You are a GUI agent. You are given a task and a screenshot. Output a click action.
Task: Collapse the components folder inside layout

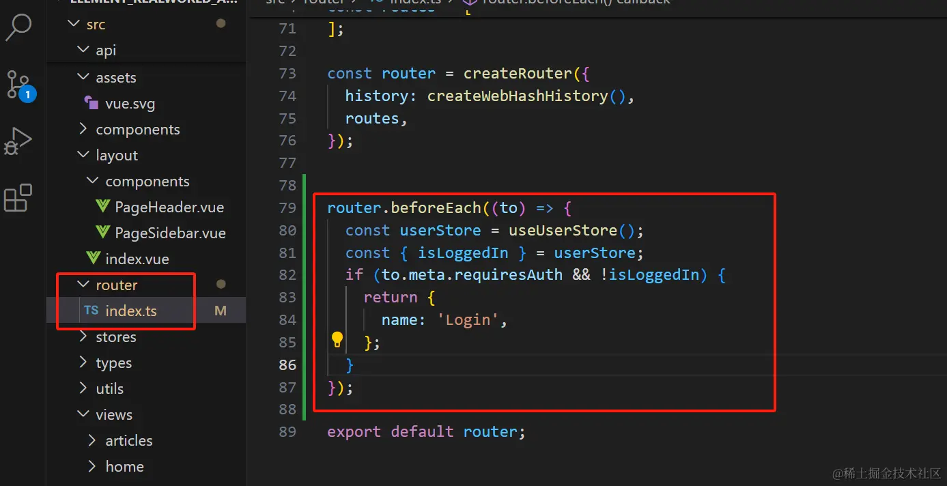point(92,181)
